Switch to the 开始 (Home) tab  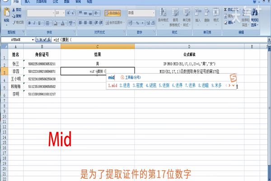(x=16, y=2)
